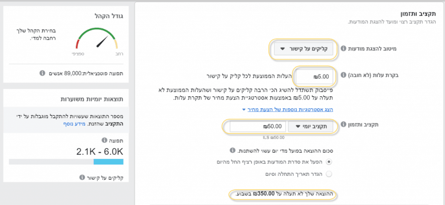
Task: Click info icon beside מיטוב להצגת מודעות
Action: [x=343, y=49]
